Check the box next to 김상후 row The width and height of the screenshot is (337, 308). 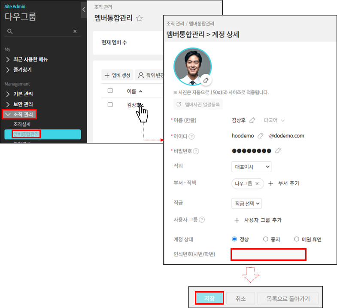pos(110,104)
